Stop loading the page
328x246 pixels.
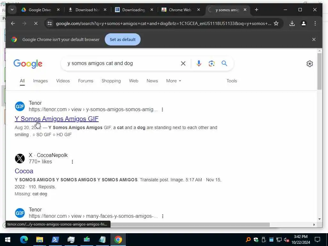[x=36, y=23]
